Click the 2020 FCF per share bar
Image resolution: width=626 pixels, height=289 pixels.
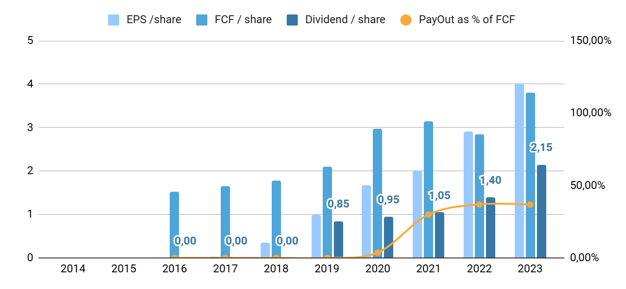click(x=377, y=194)
